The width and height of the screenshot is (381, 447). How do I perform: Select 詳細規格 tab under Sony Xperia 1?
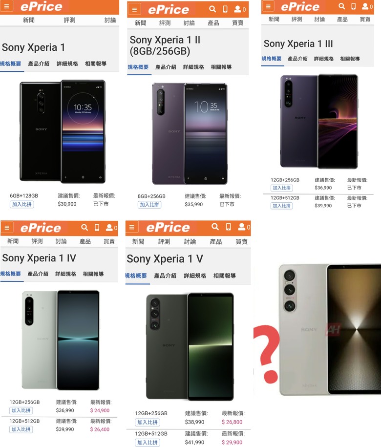(x=67, y=64)
